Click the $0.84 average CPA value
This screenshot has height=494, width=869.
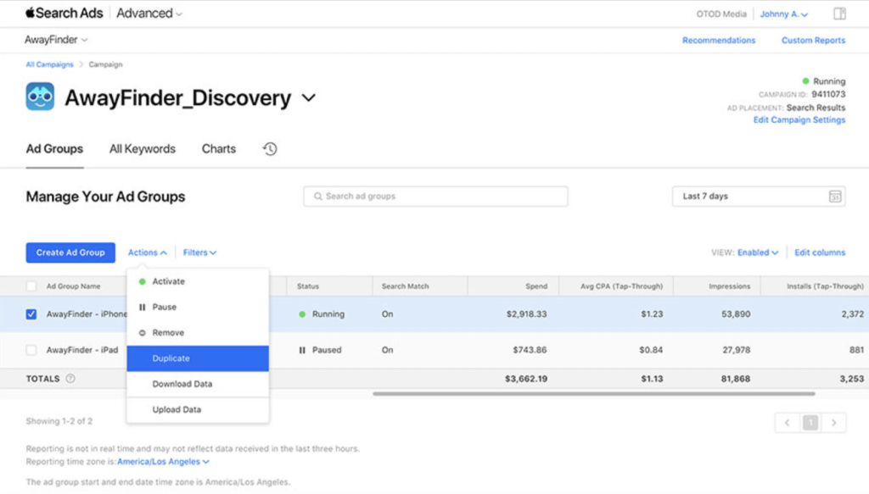coord(651,350)
